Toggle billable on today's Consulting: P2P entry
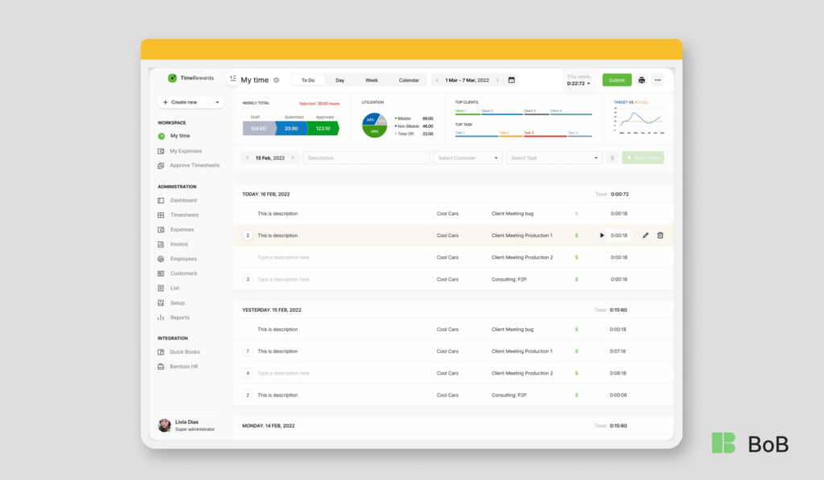Viewport: 824px width, 480px height. pos(576,279)
